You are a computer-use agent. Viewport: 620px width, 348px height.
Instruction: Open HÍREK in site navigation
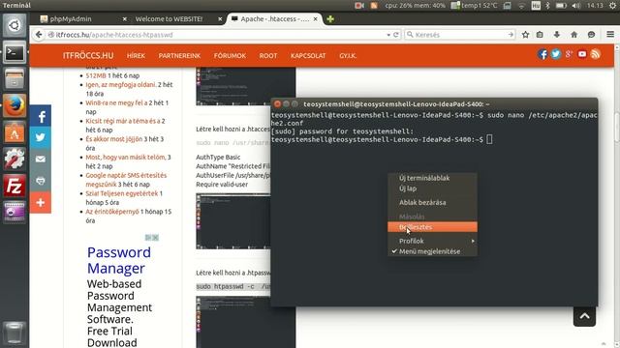point(136,56)
